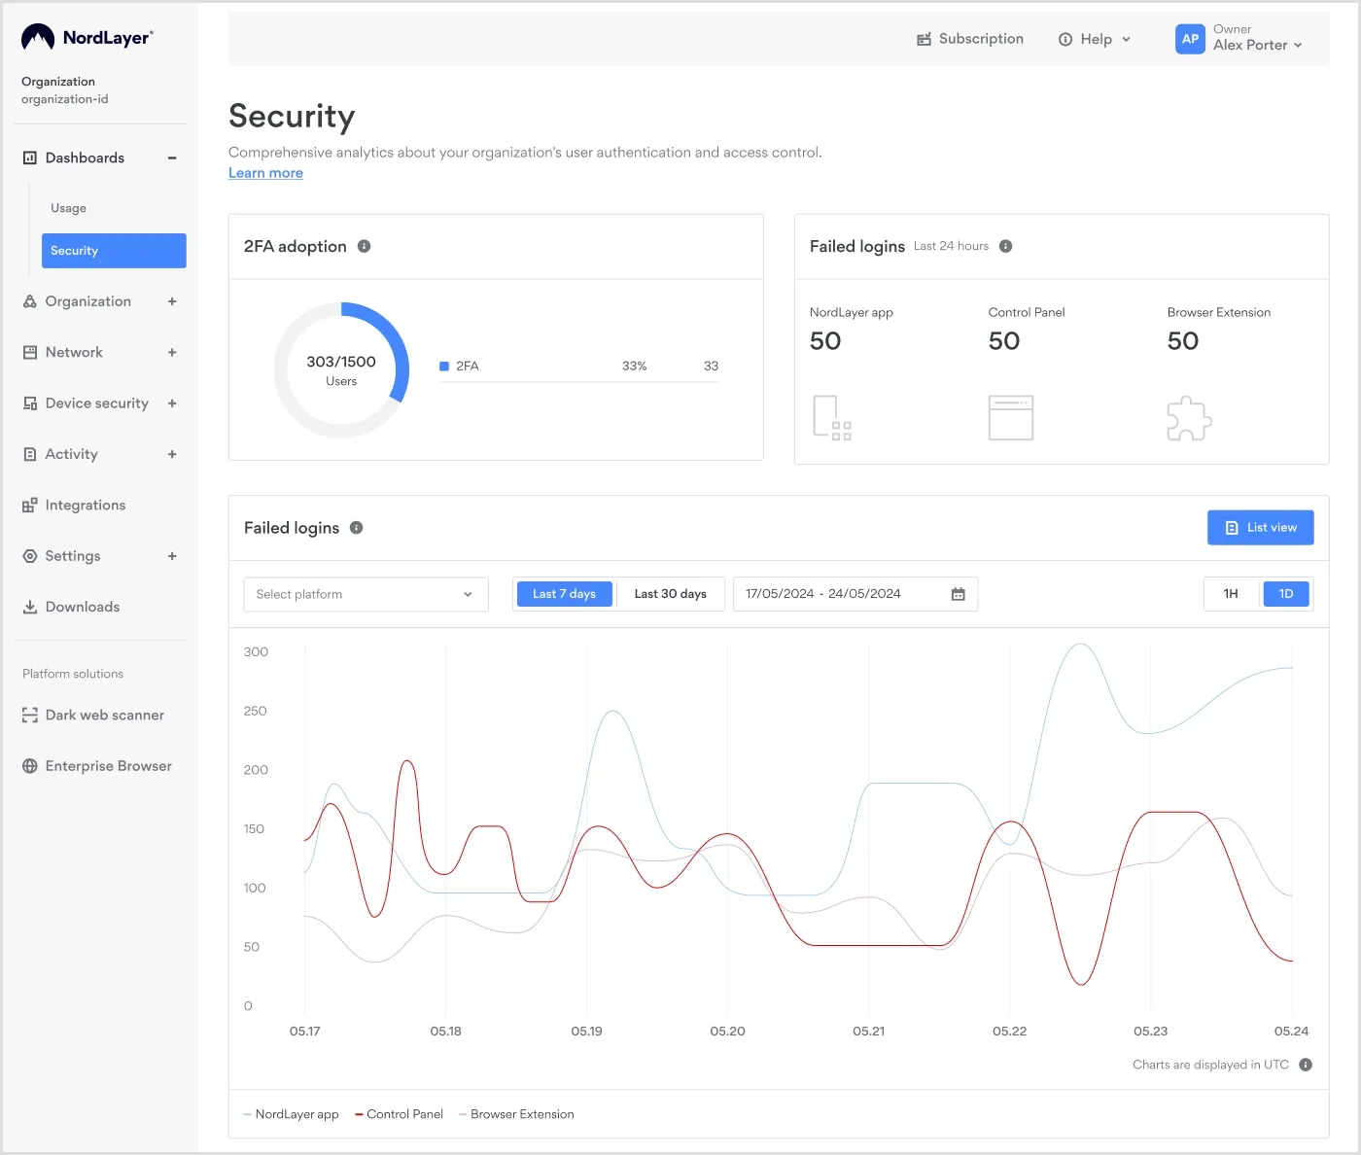Image resolution: width=1361 pixels, height=1155 pixels.
Task: Click the Activity sidebar icon
Action: (30, 454)
